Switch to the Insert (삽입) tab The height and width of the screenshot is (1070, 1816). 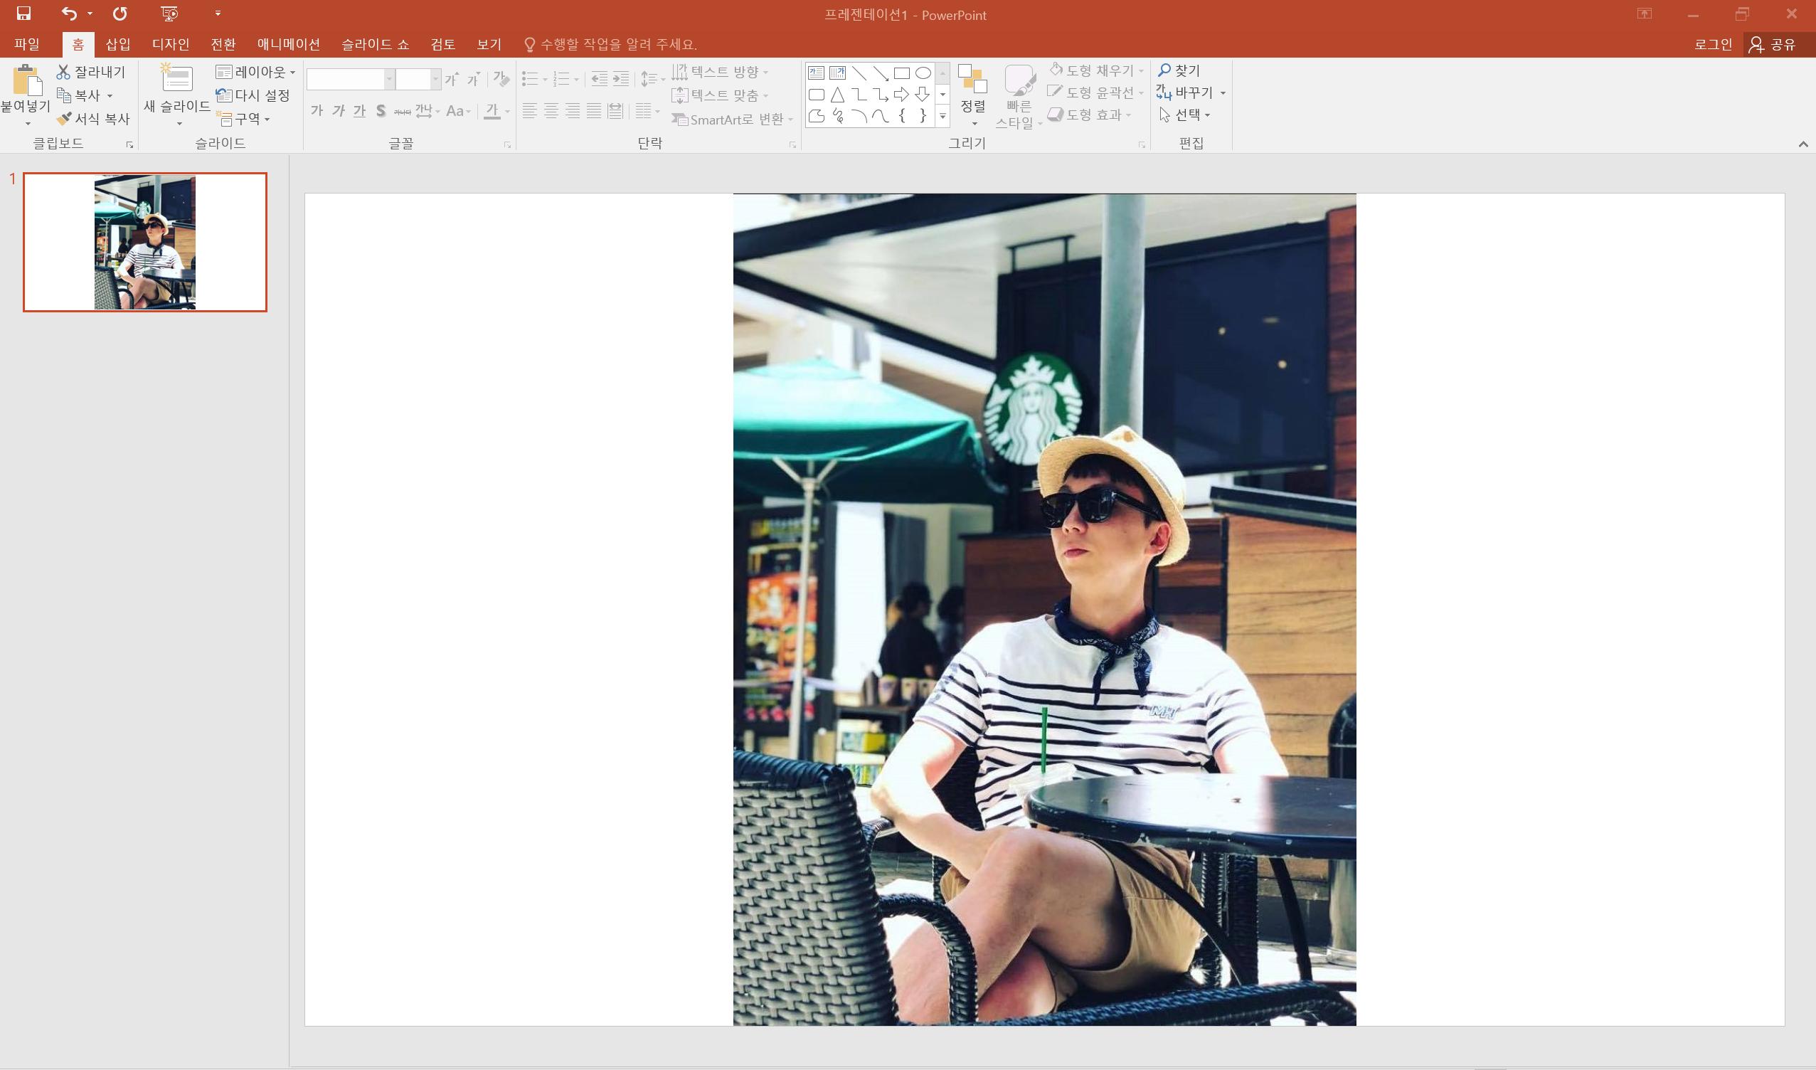[117, 45]
